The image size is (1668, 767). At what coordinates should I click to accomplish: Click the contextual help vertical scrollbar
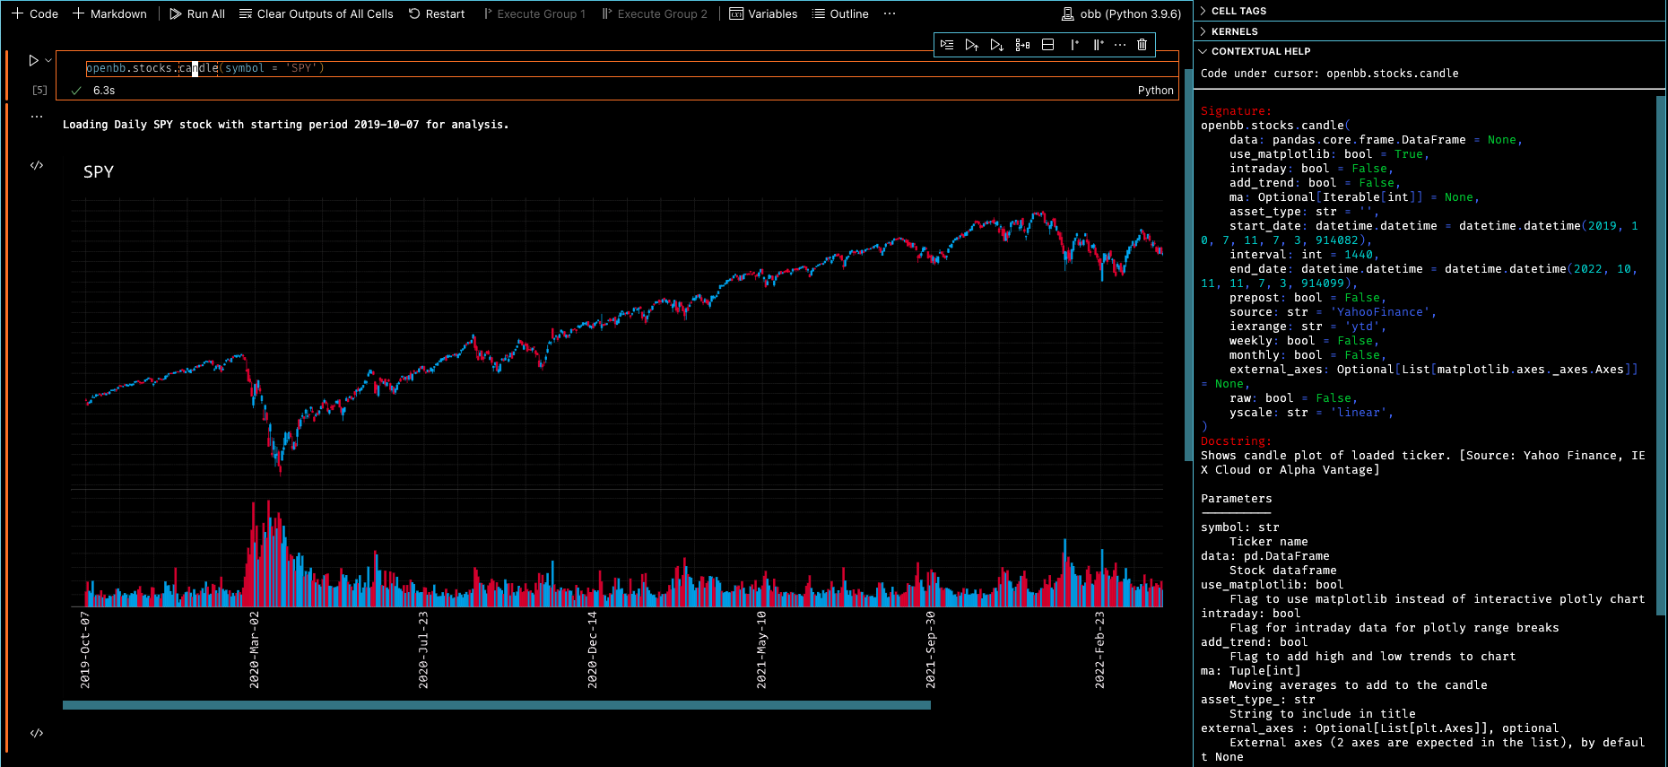(x=1660, y=354)
